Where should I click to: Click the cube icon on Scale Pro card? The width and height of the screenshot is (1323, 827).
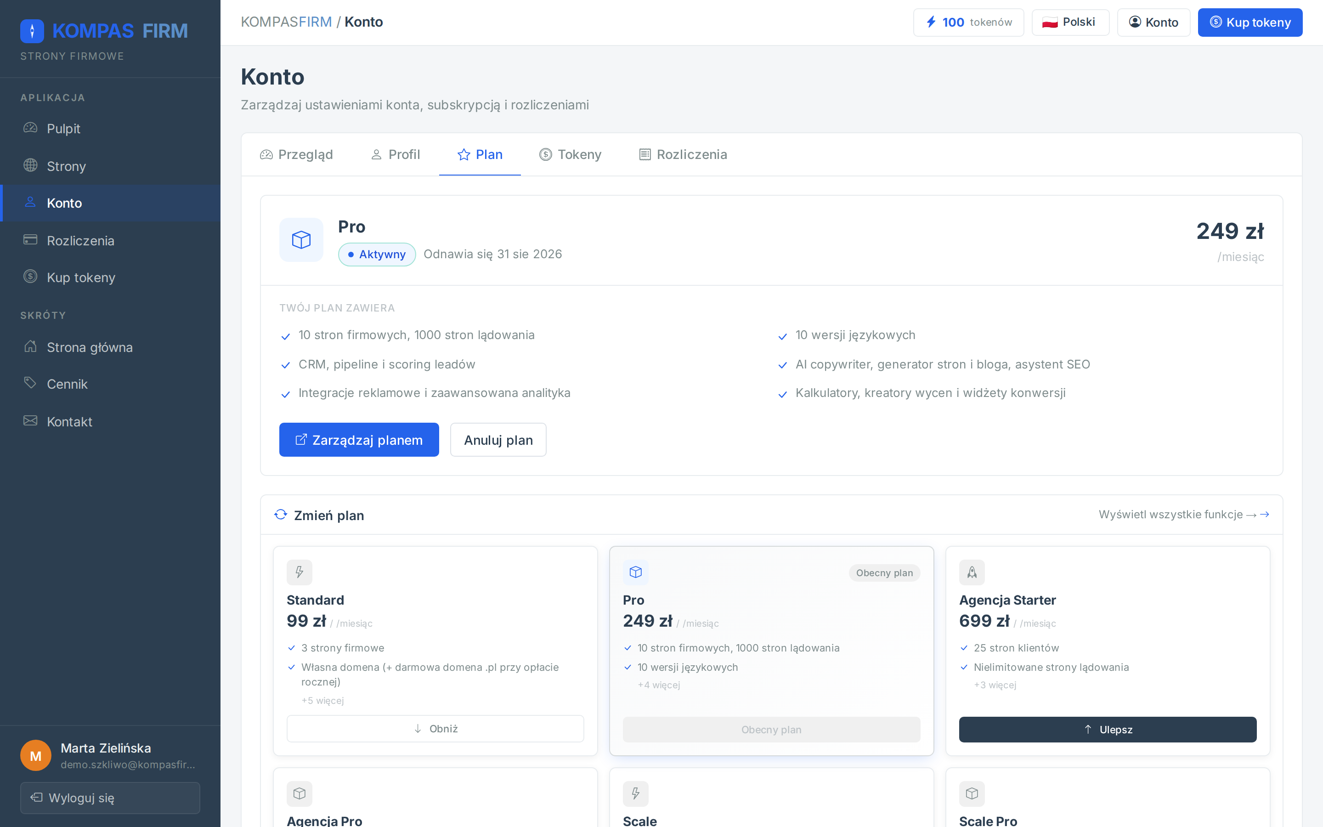(972, 793)
